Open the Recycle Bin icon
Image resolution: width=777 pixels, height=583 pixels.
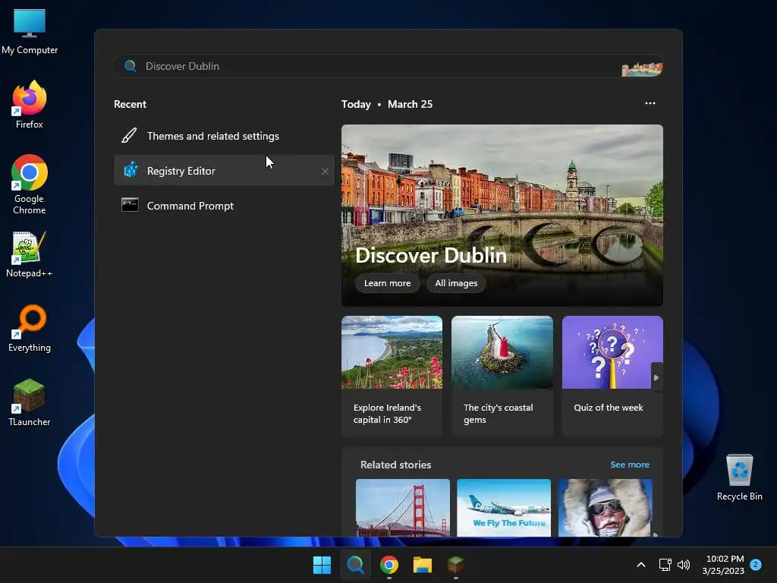click(739, 477)
